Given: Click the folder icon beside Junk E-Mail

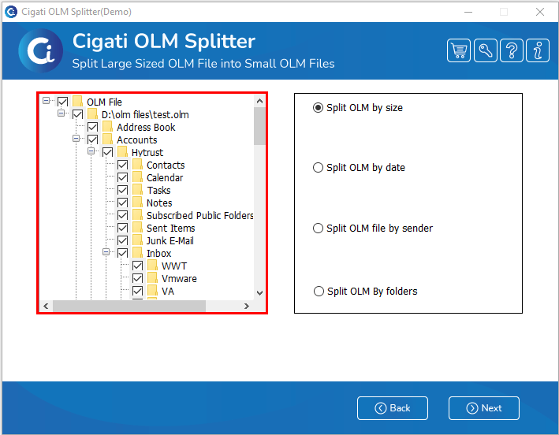Looking at the screenshot, I should [x=137, y=240].
